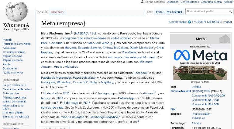
Task: Open the '8 de abril' date link
Action: click(x=51, y=93)
